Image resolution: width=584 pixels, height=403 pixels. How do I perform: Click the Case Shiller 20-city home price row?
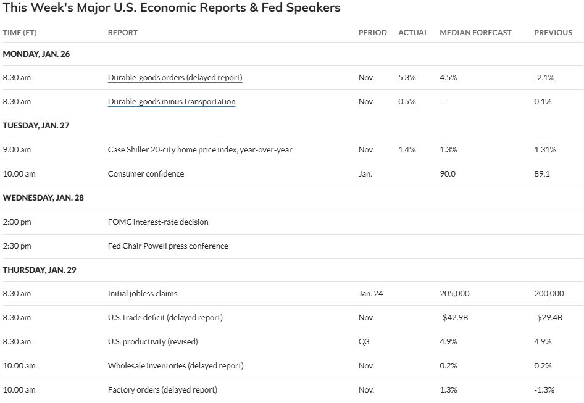point(200,150)
